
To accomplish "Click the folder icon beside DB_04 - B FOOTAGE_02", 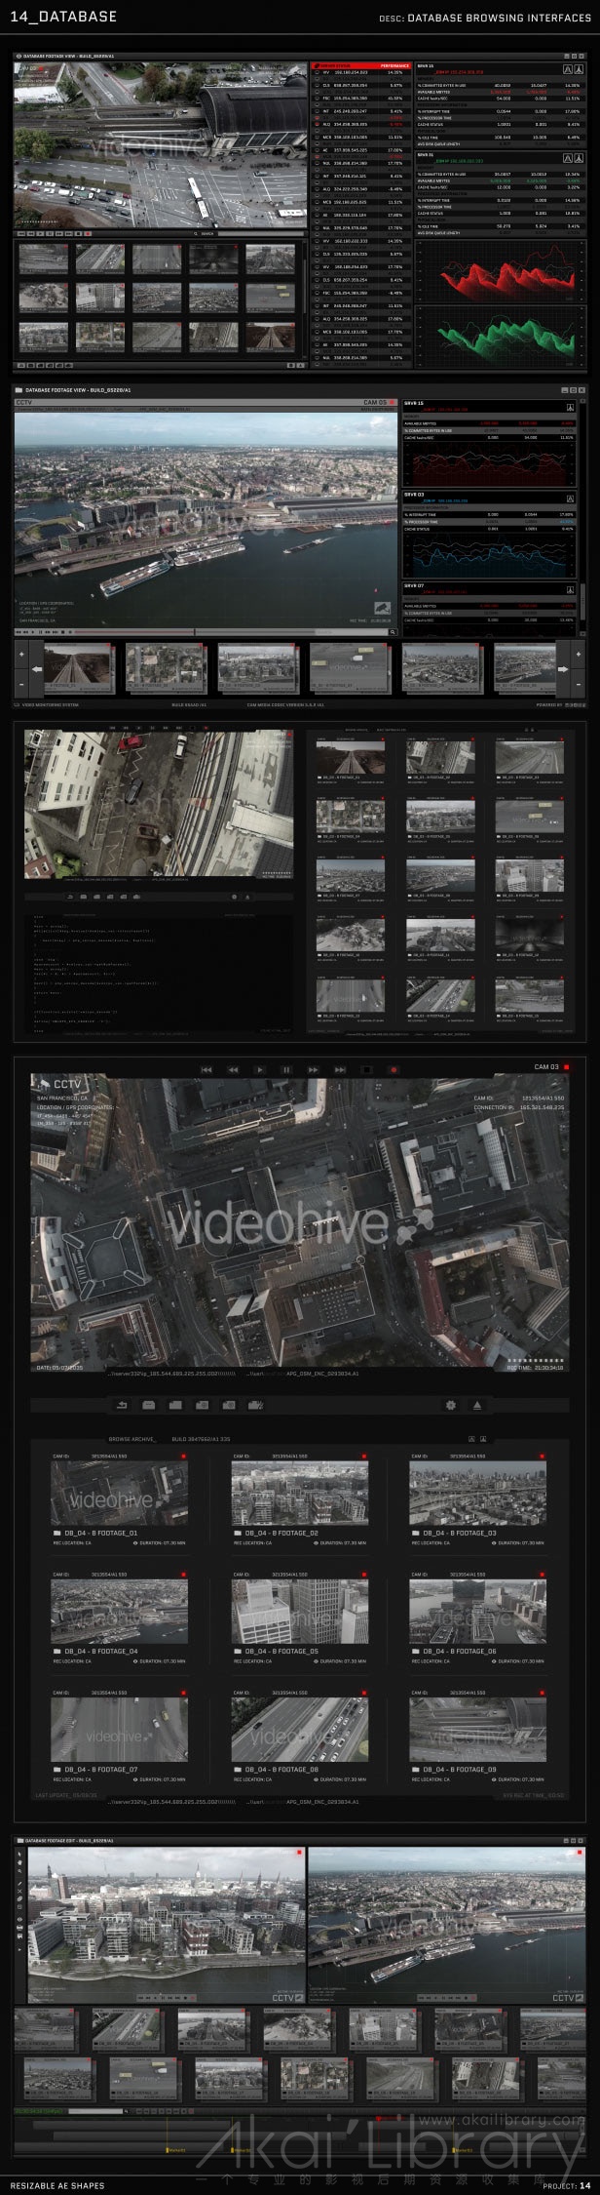I will pyautogui.click(x=238, y=1534).
